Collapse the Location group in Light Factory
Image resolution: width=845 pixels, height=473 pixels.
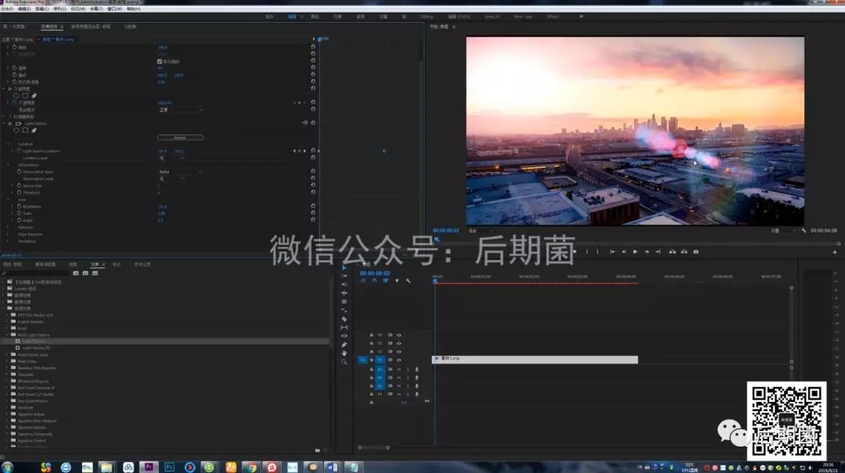click(9, 144)
